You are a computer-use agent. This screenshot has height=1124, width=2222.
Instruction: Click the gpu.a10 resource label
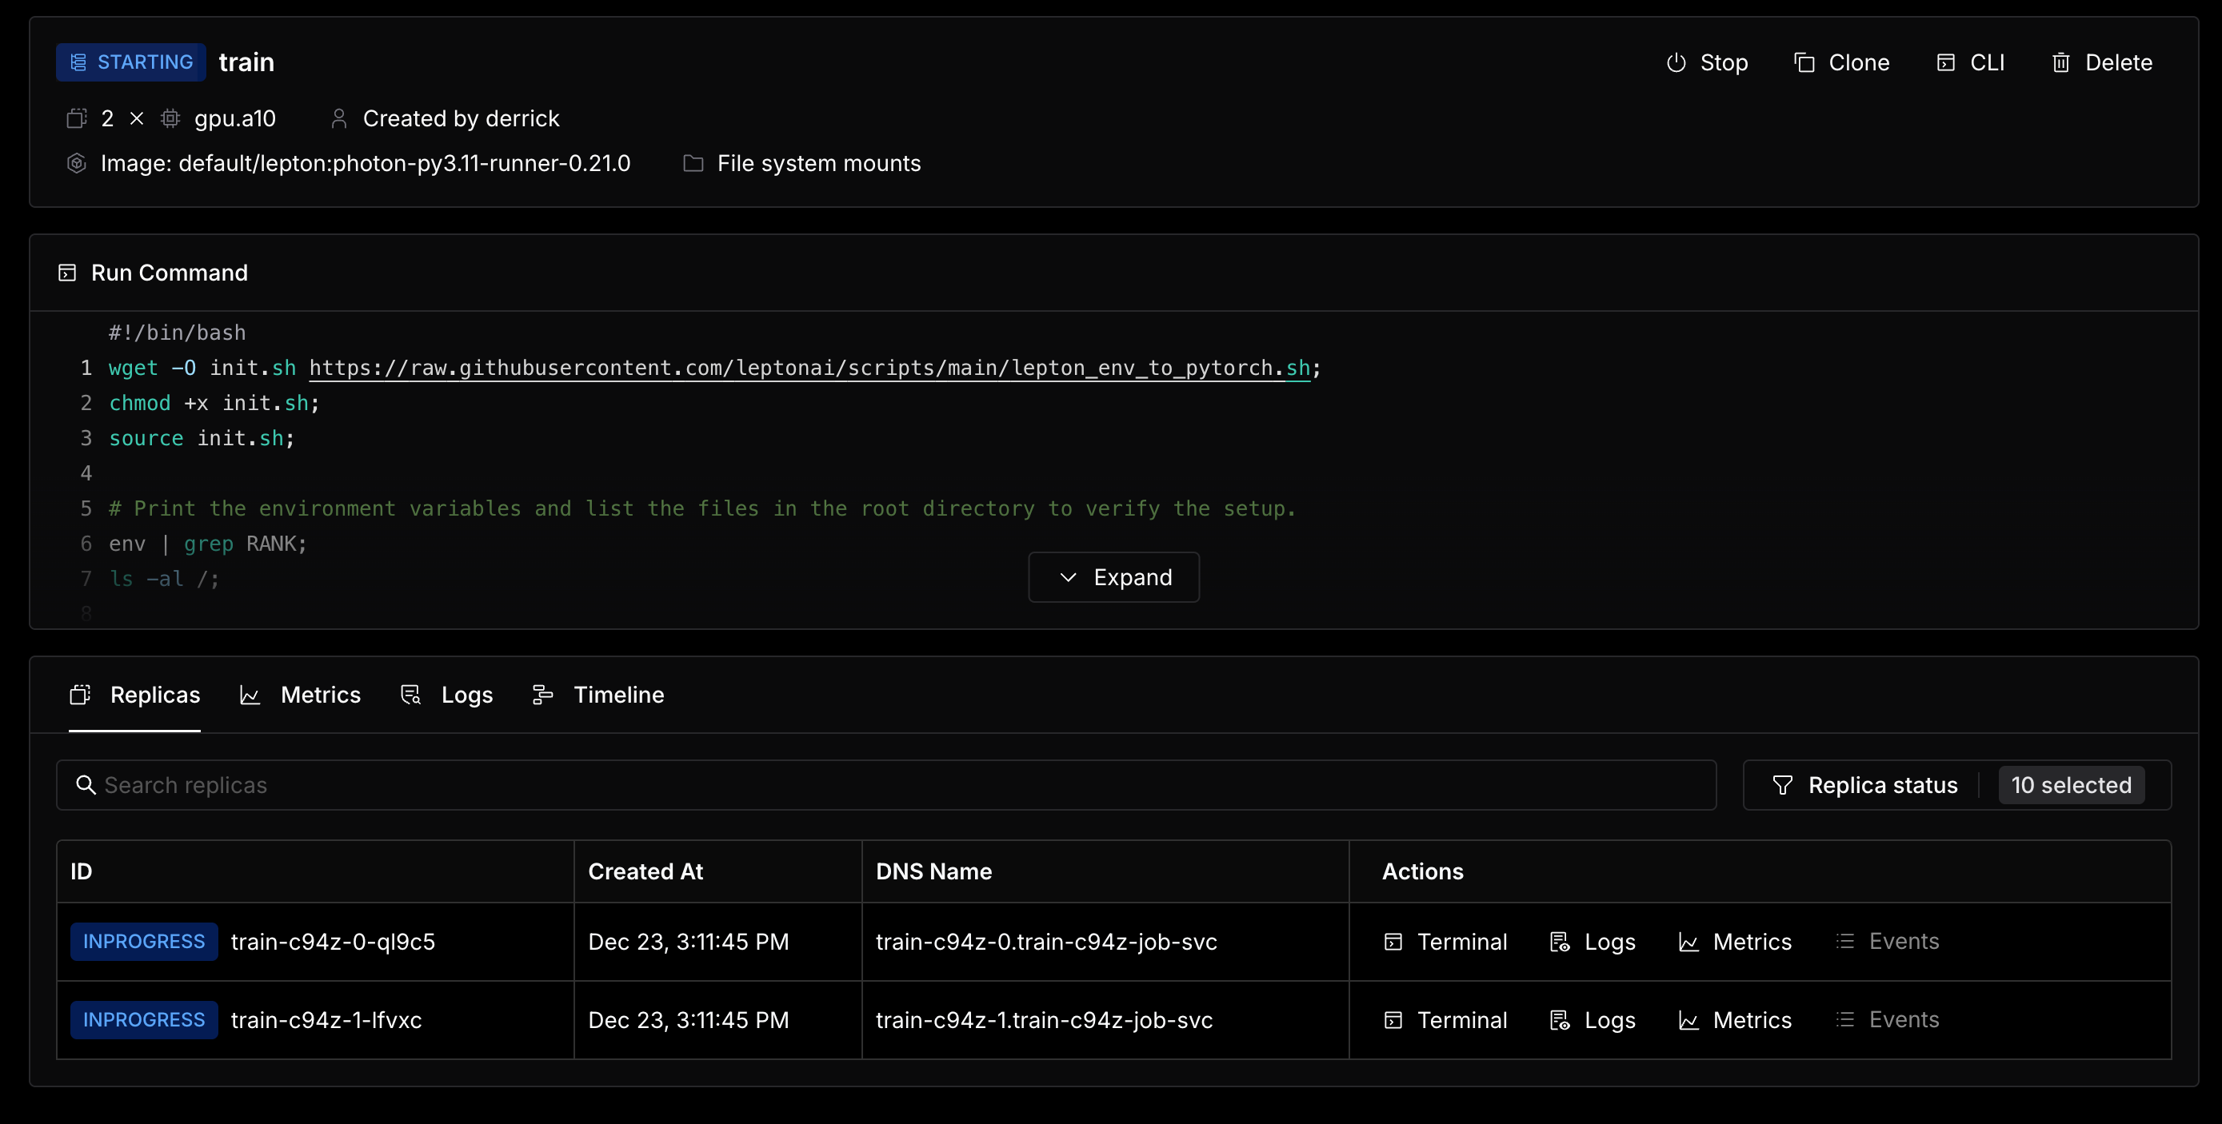(x=234, y=118)
